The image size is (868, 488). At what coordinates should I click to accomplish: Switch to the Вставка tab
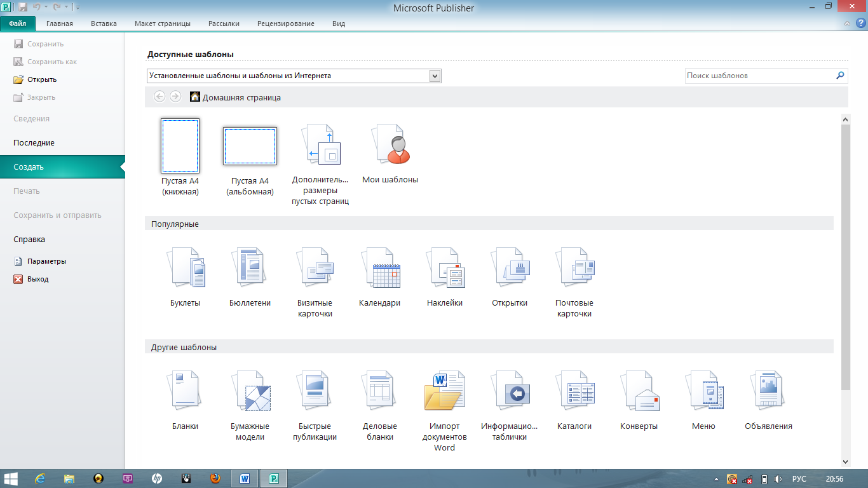point(104,24)
